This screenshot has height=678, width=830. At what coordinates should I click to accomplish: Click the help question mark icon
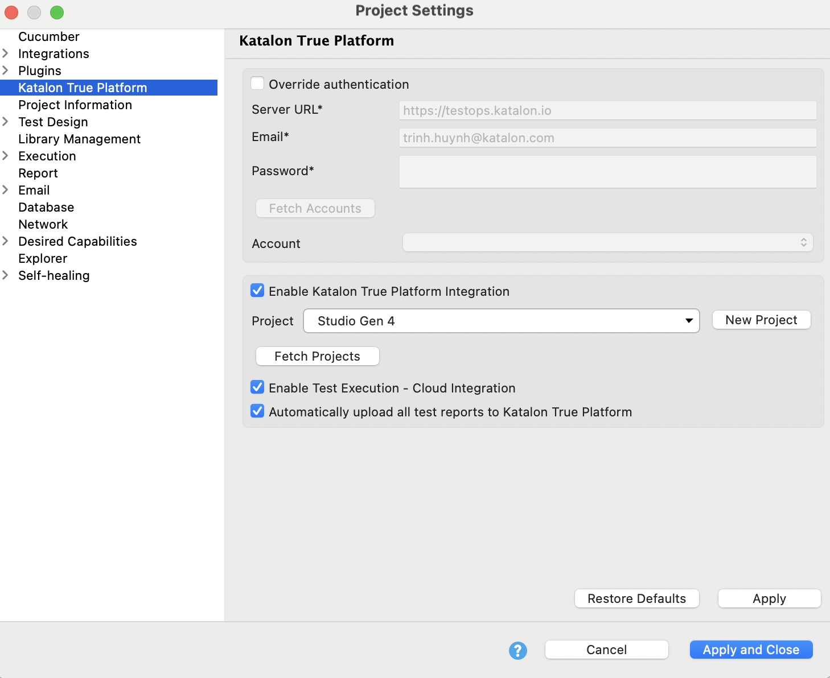coord(517,650)
